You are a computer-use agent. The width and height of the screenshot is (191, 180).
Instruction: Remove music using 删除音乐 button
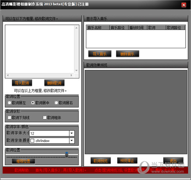[127, 54]
